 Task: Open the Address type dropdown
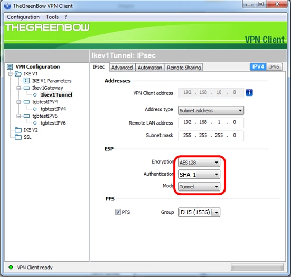click(211, 110)
